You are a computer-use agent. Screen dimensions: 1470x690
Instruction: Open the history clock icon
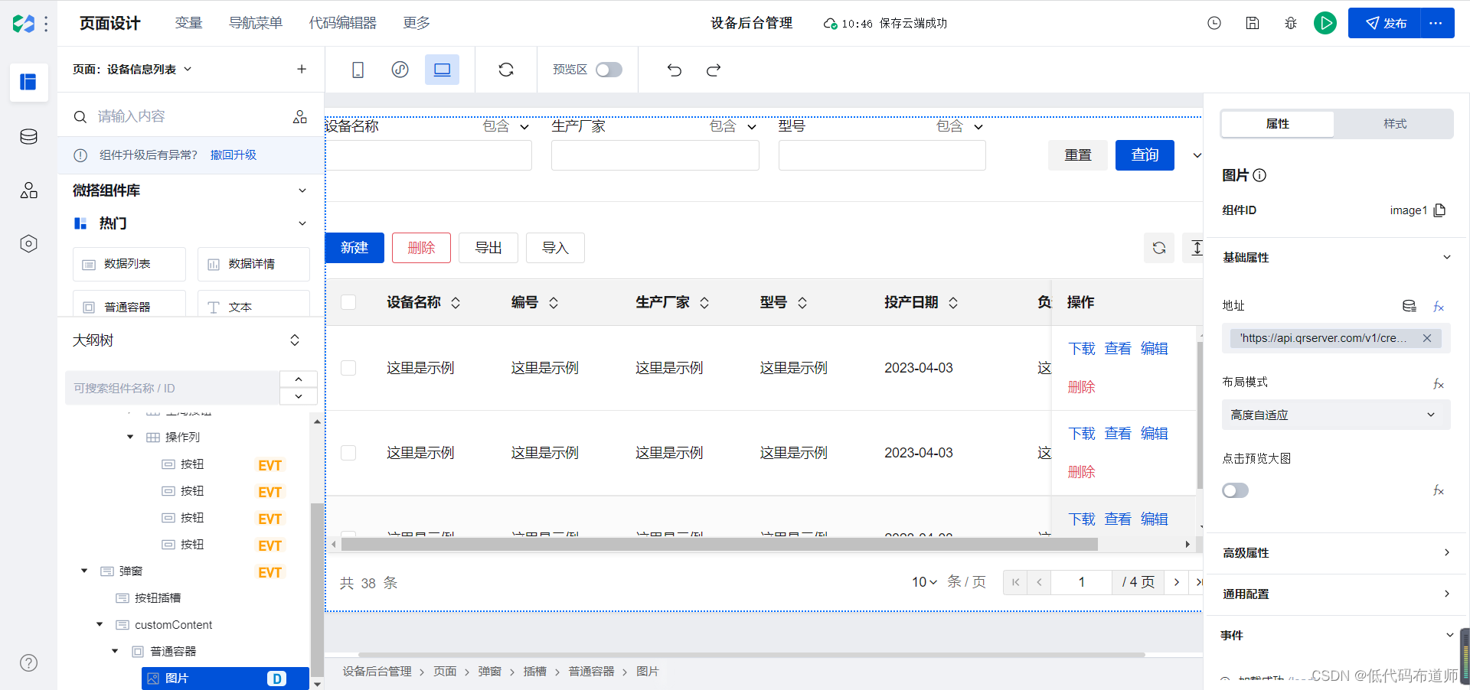pyautogui.click(x=1214, y=23)
